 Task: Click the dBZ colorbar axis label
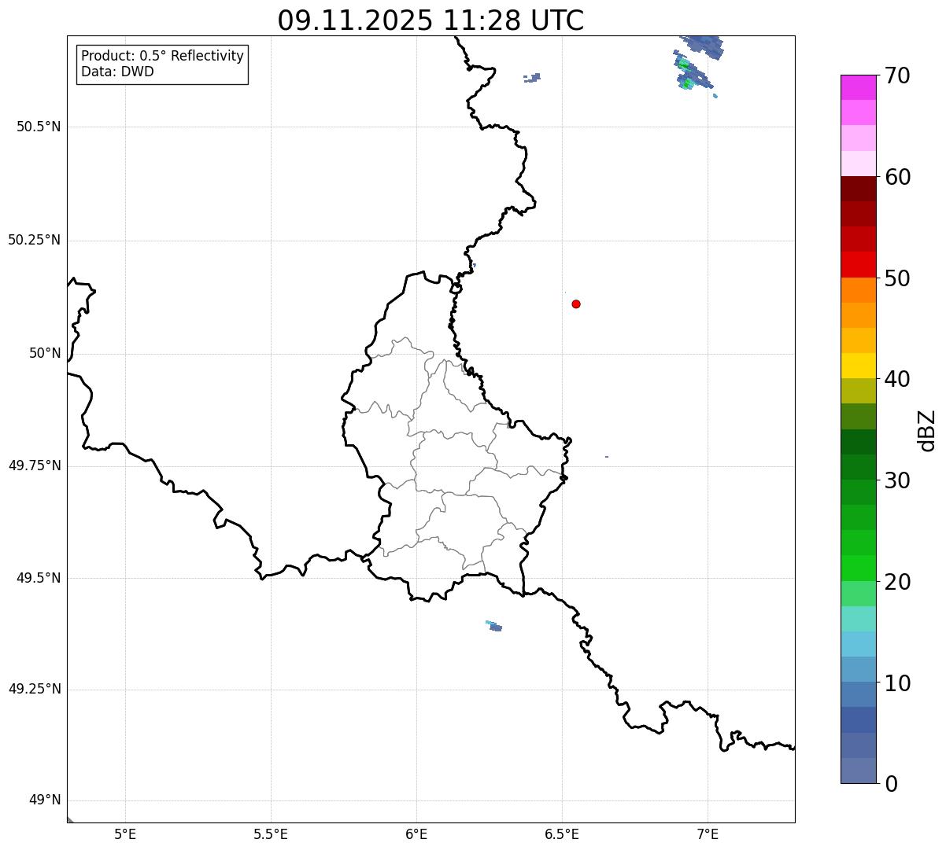coord(927,429)
